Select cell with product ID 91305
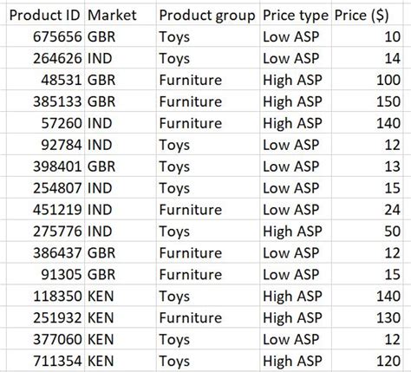The height and width of the screenshot is (372, 411). tap(45, 274)
